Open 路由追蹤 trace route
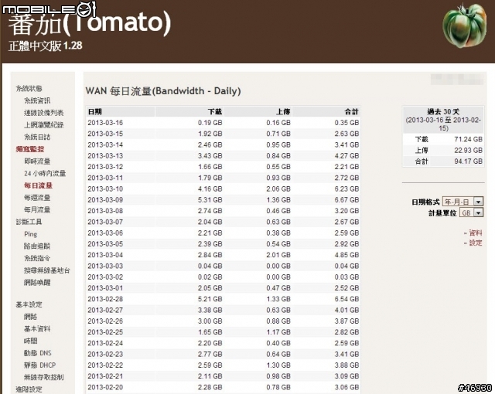This screenshot has width=495, height=394. pos(37,246)
